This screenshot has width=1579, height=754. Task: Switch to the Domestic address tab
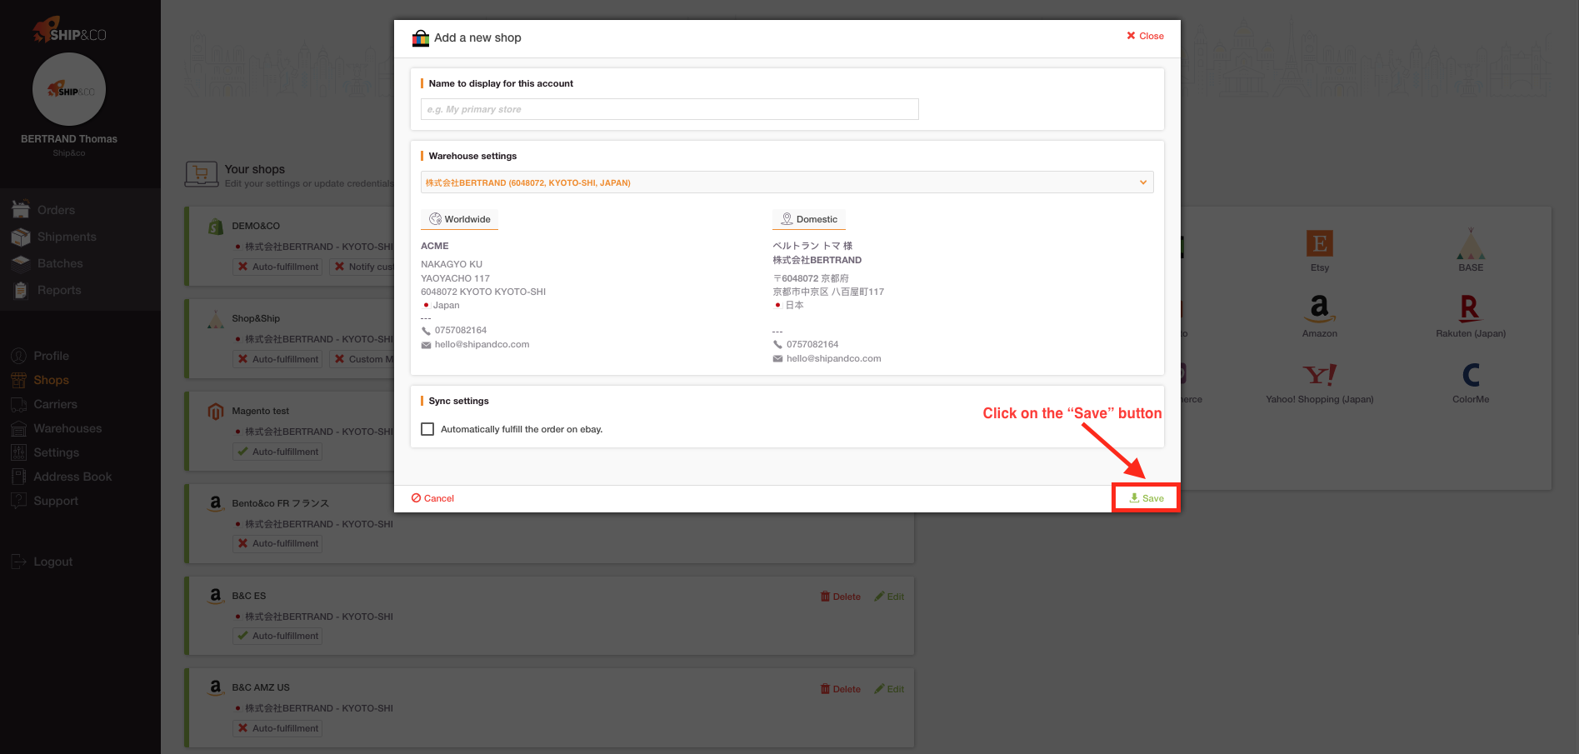coord(808,219)
